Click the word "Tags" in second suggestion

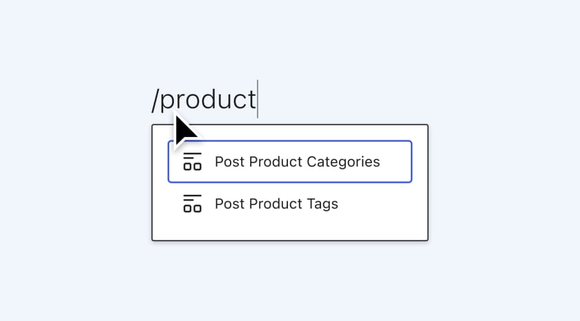click(322, 204)
